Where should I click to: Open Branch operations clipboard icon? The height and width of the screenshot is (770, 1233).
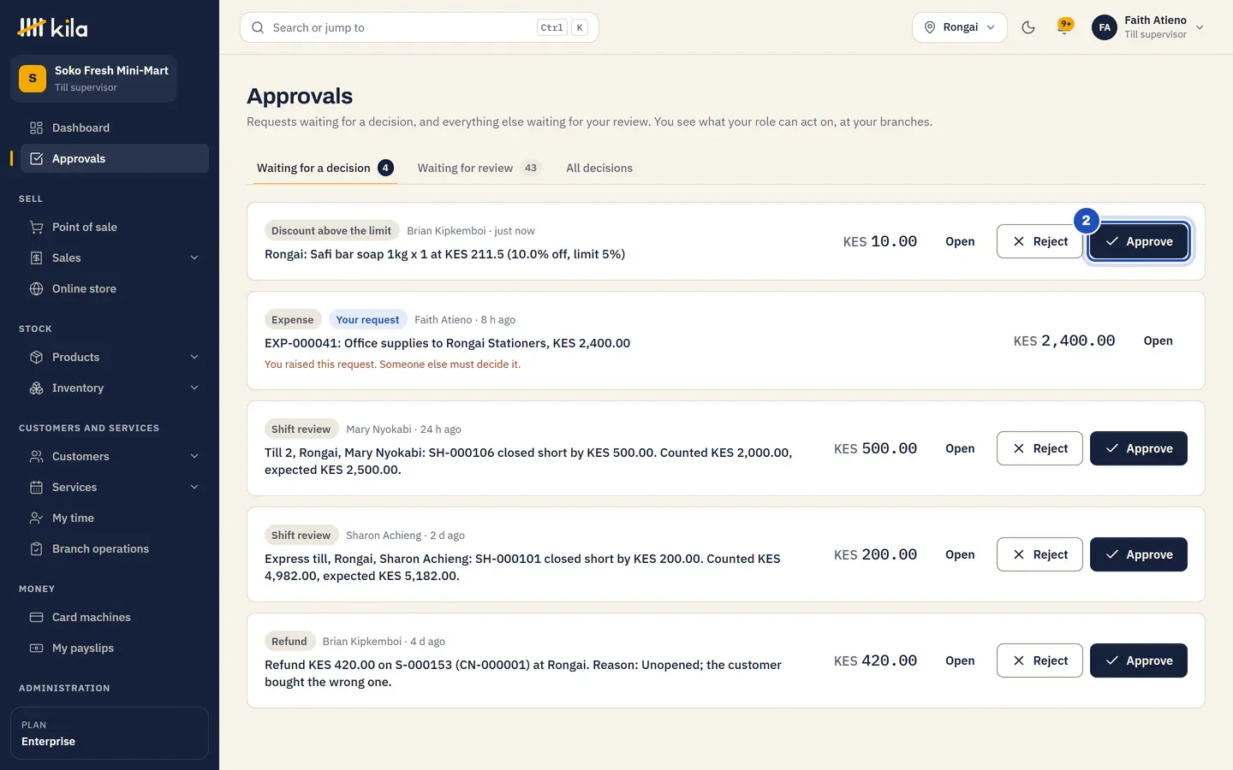[x=36, y=548]
